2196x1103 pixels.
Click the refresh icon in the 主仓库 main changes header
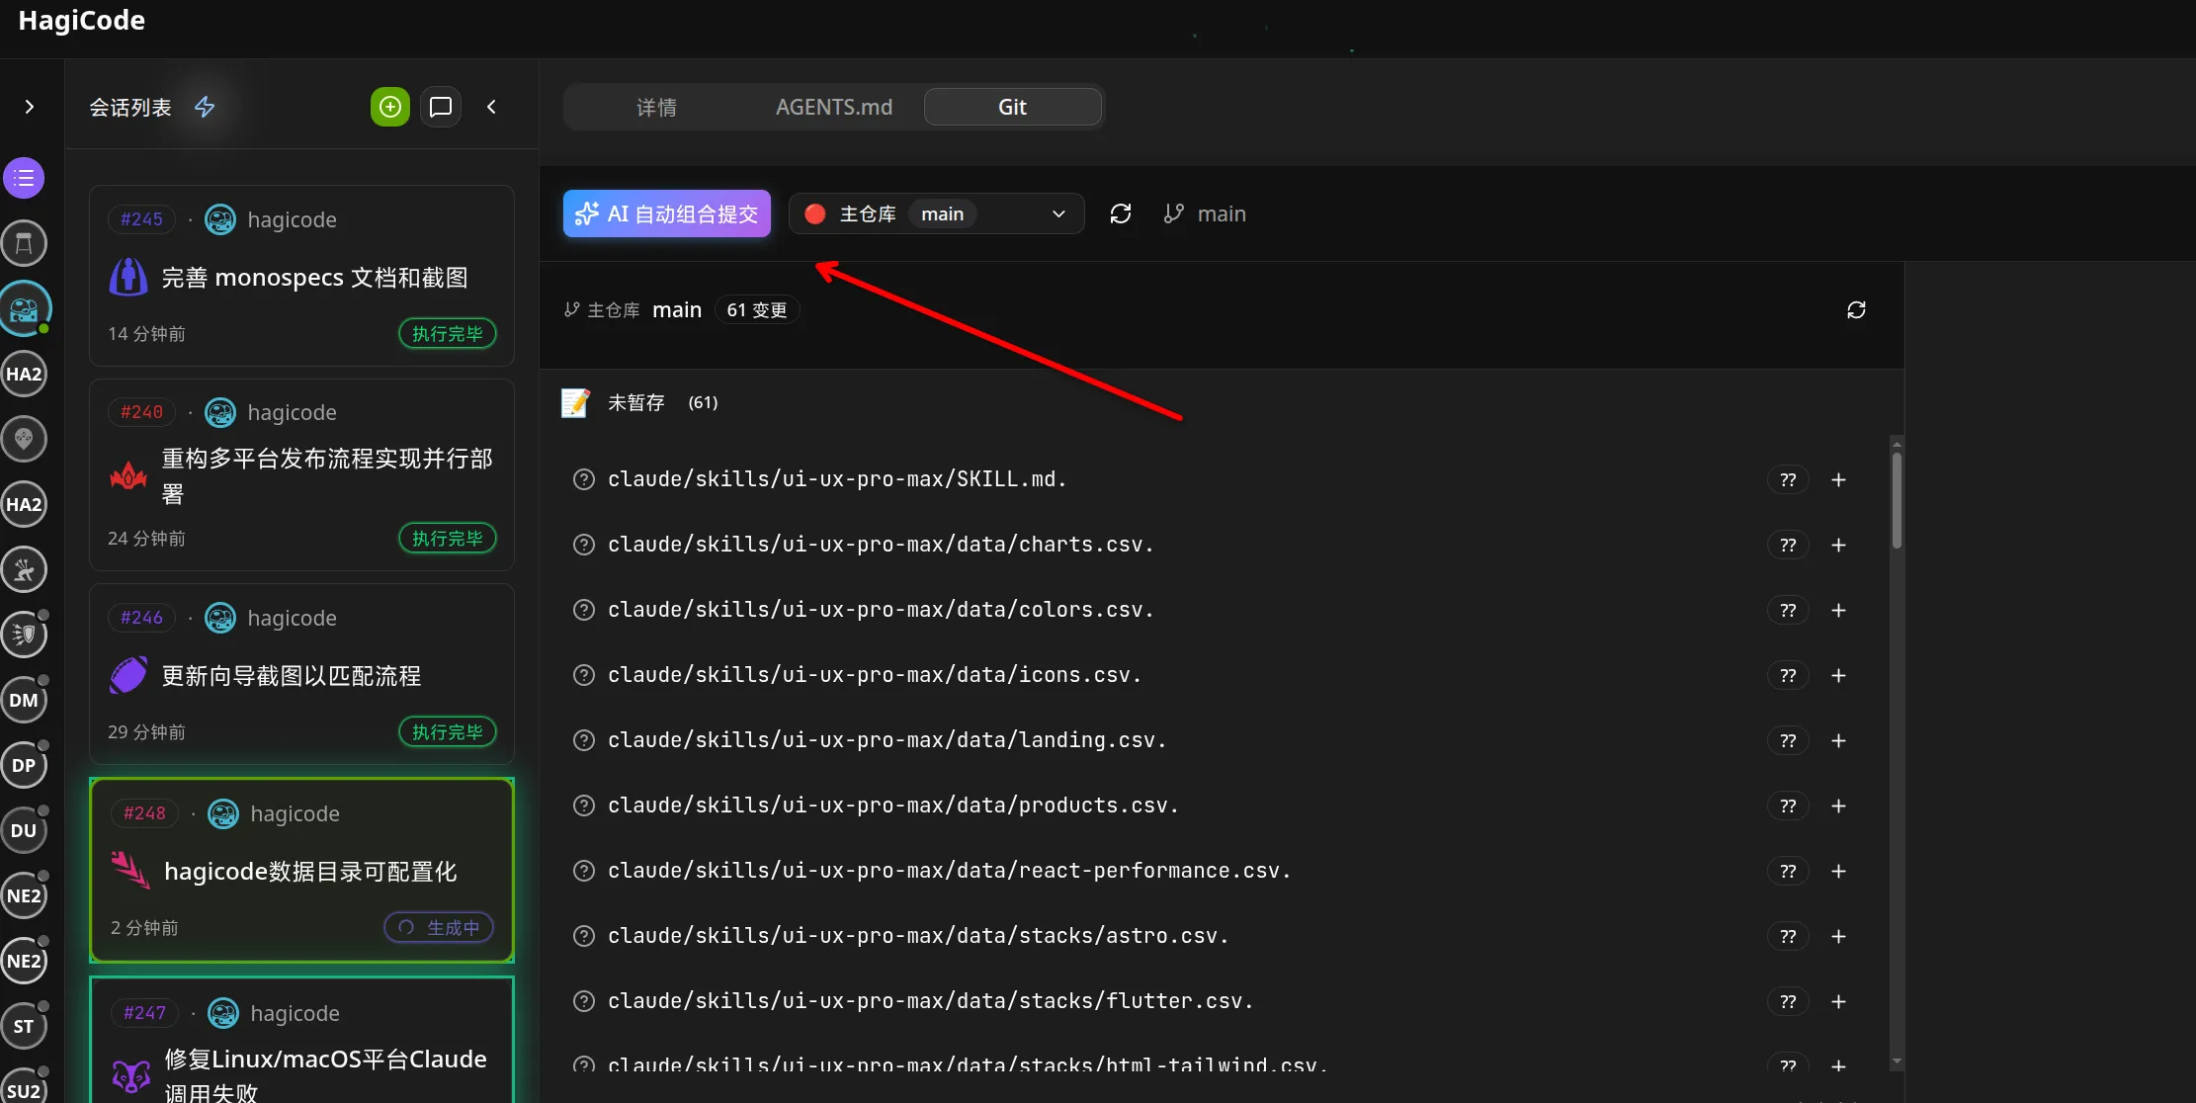1856,310
